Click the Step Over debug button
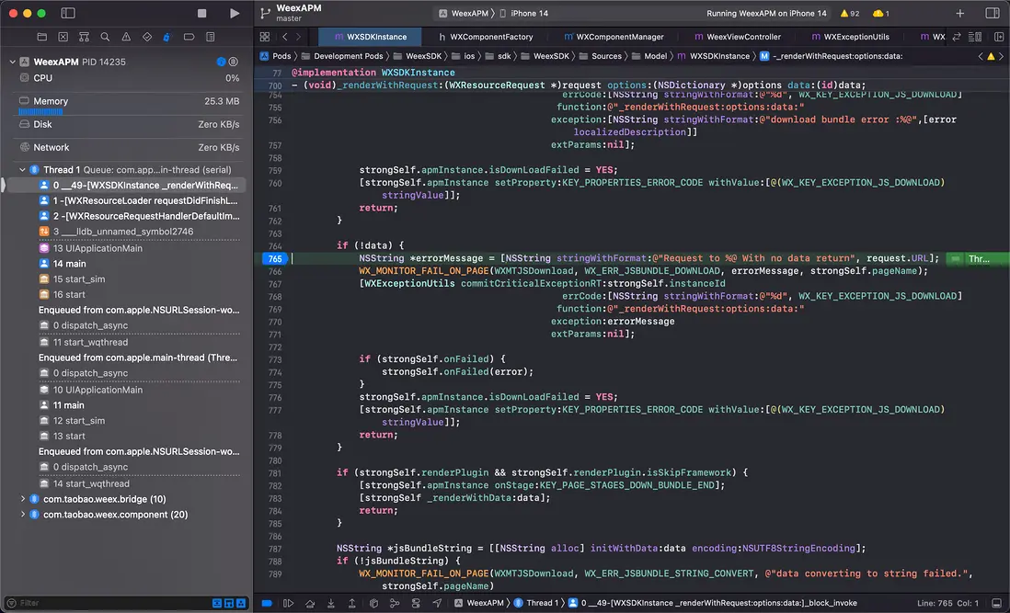The height and width of the screenshot is (613, 1010). point(308,604)
